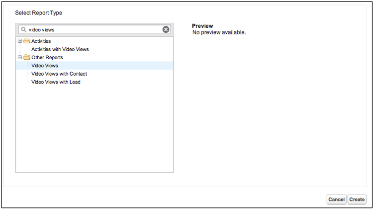The height and width of the screenshot is (209, 374).
Task: Click the Preview heading
Action: [202, 26]
